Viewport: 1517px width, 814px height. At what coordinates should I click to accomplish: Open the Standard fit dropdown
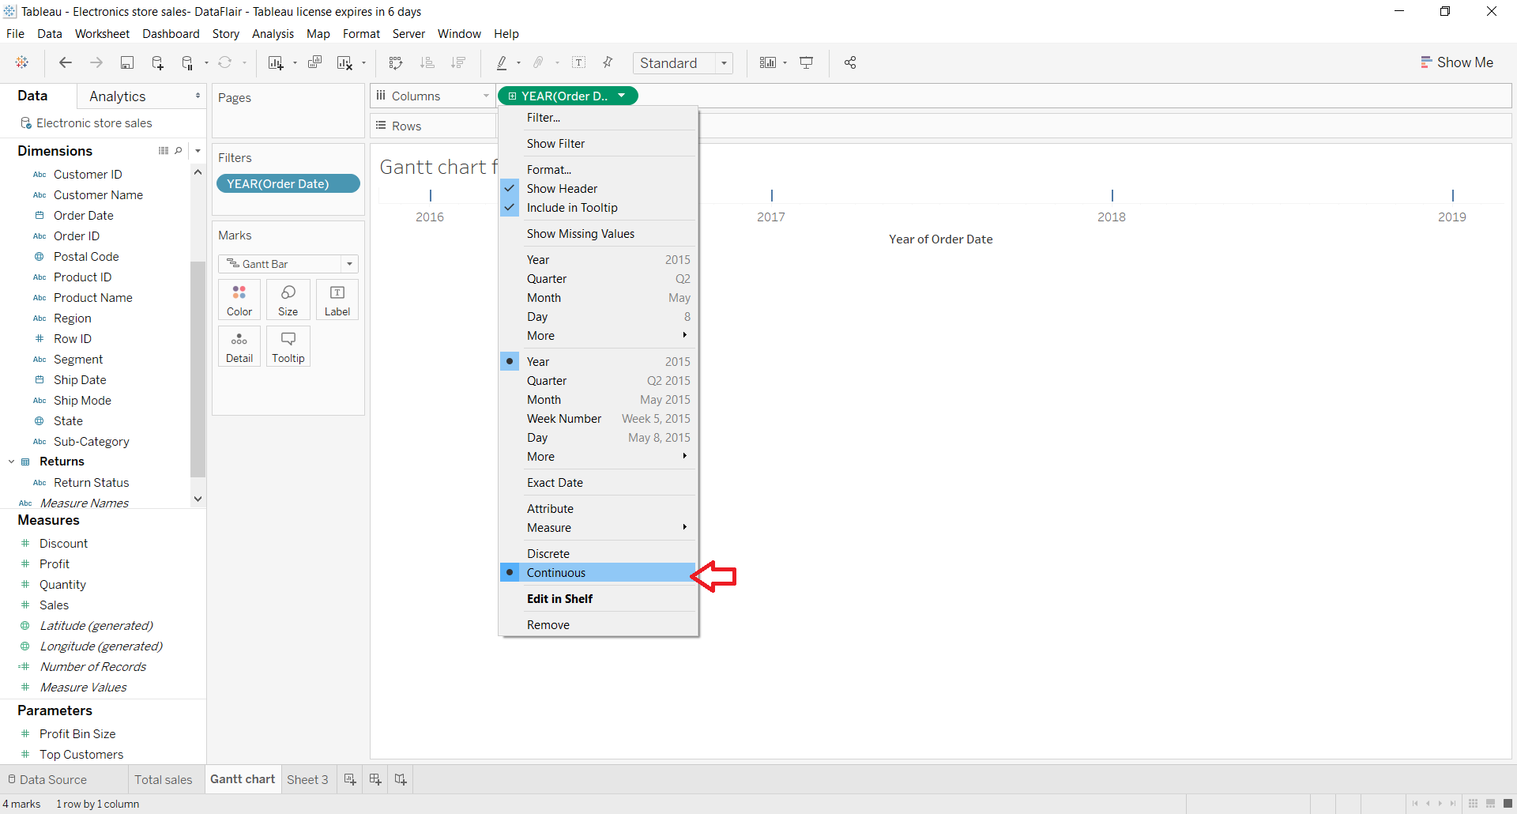tap(724, 62)
